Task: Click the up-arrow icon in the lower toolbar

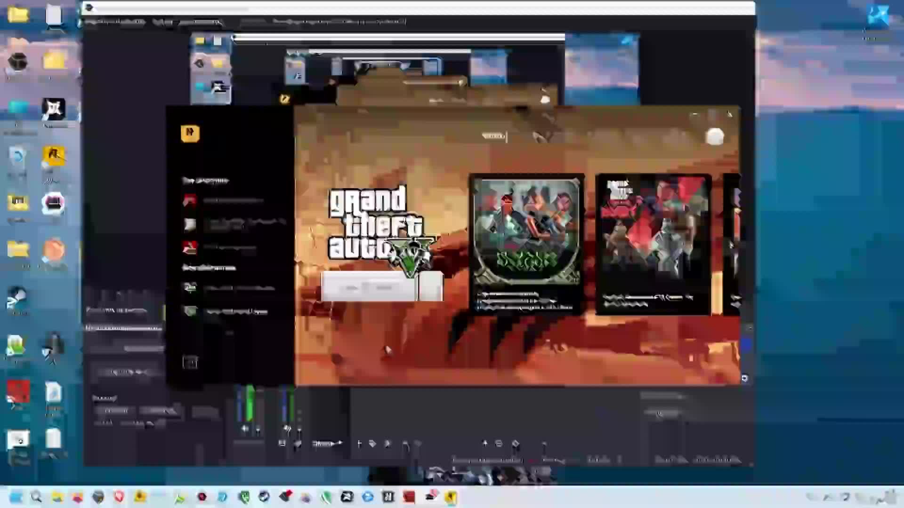Action: coord(485,443)
